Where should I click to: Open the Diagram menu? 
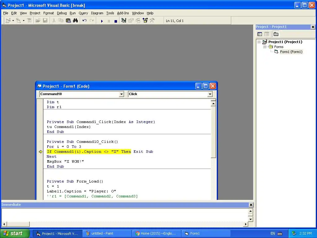click(x=97, y=13)
